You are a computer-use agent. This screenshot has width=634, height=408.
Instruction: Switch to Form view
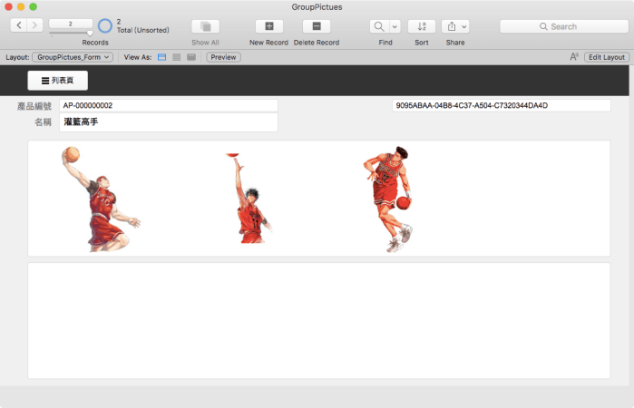pyautogui.click(x=162, y=57)
